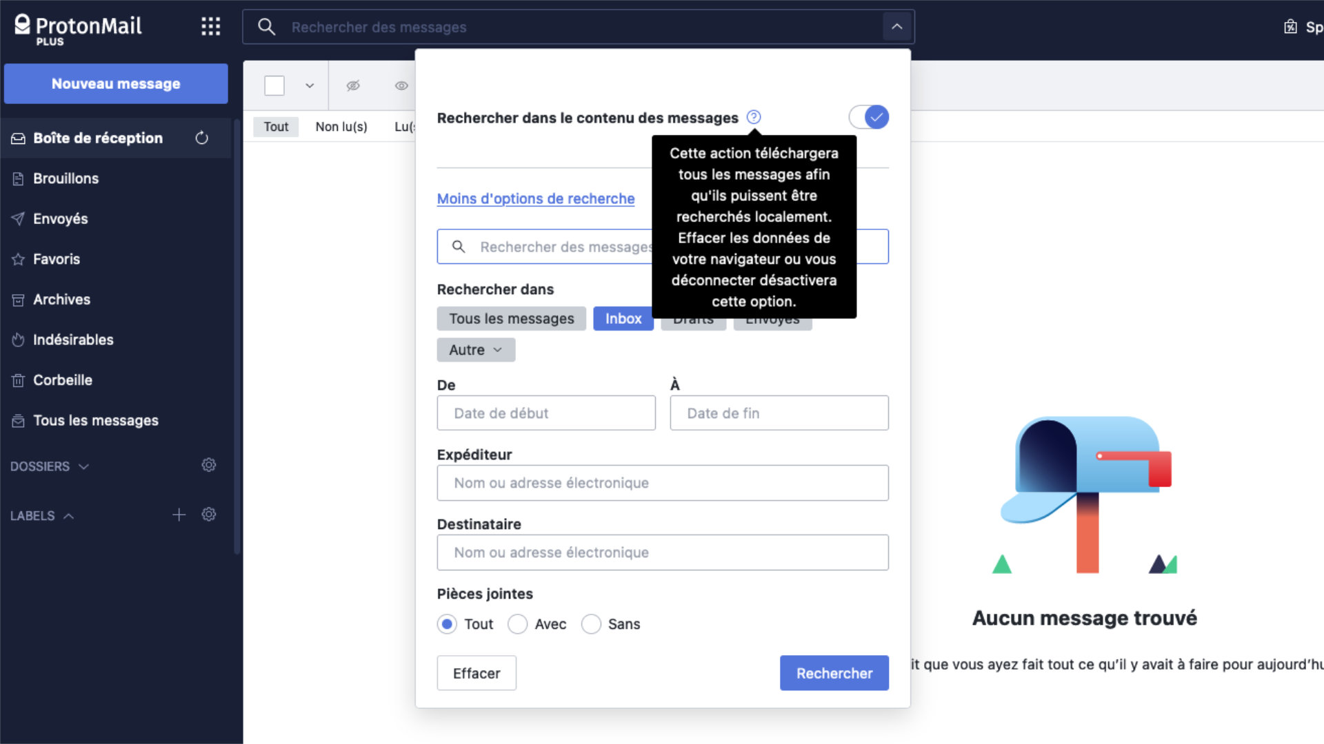Screen dimensions: 1324x744
Task: Select the Sans attachments radio button
Action: click(591, 624)
